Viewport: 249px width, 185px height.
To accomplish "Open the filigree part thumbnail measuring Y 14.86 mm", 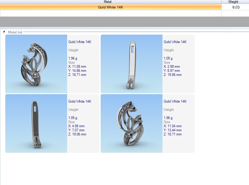I will 36,64.
